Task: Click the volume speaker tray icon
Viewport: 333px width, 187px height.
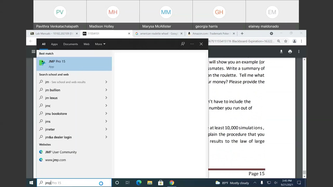Action: point(276,183)
